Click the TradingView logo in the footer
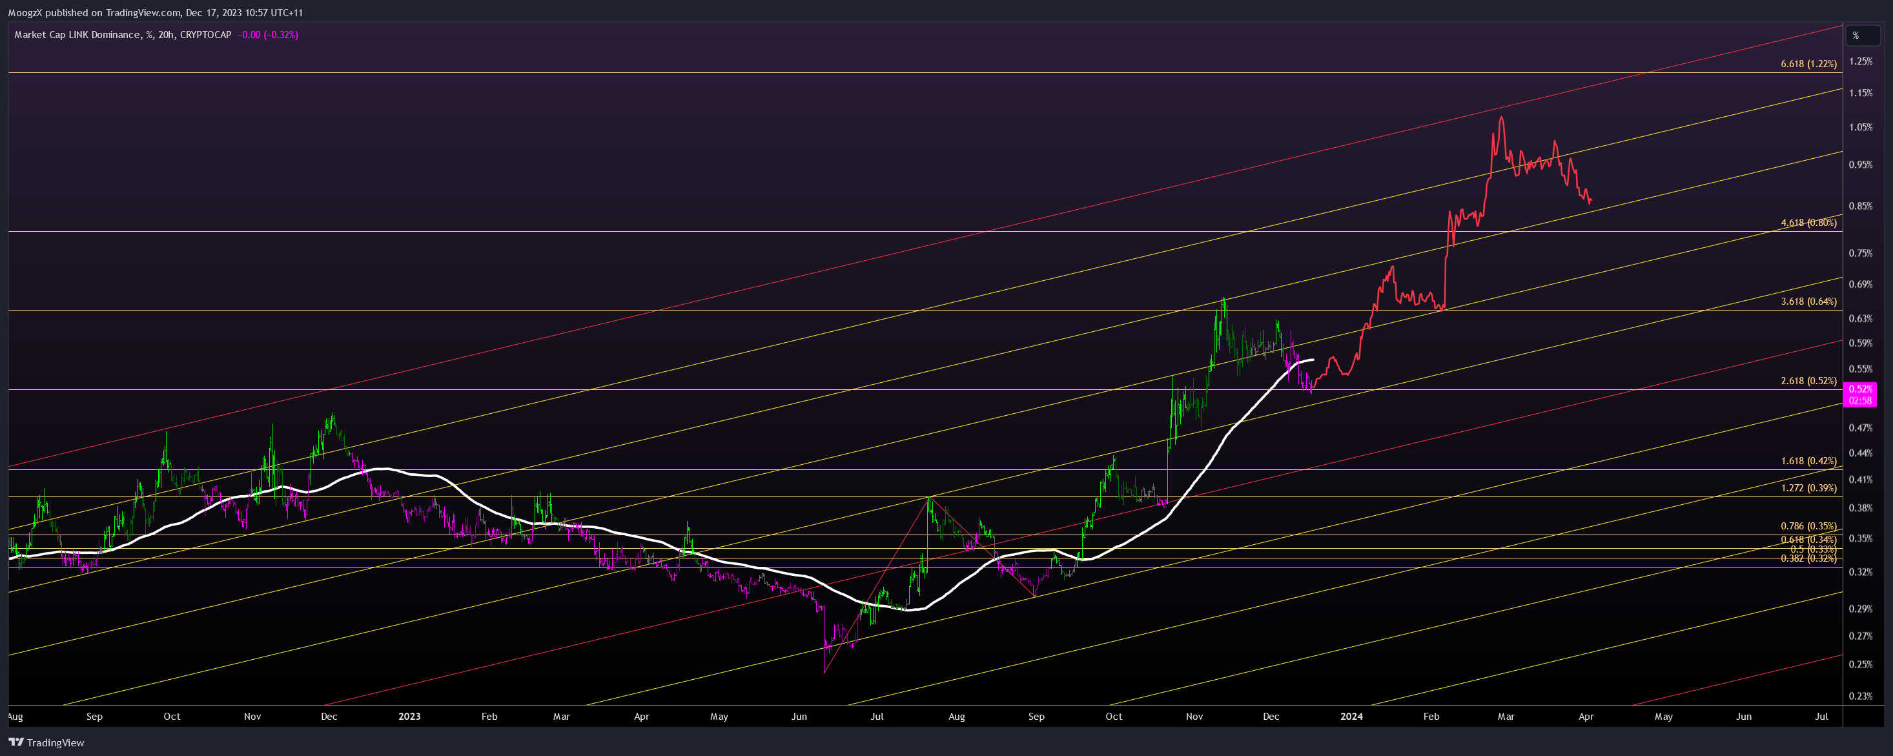Image resolution: width=1893 pixels, height=756 pixels. click(46, 743)
